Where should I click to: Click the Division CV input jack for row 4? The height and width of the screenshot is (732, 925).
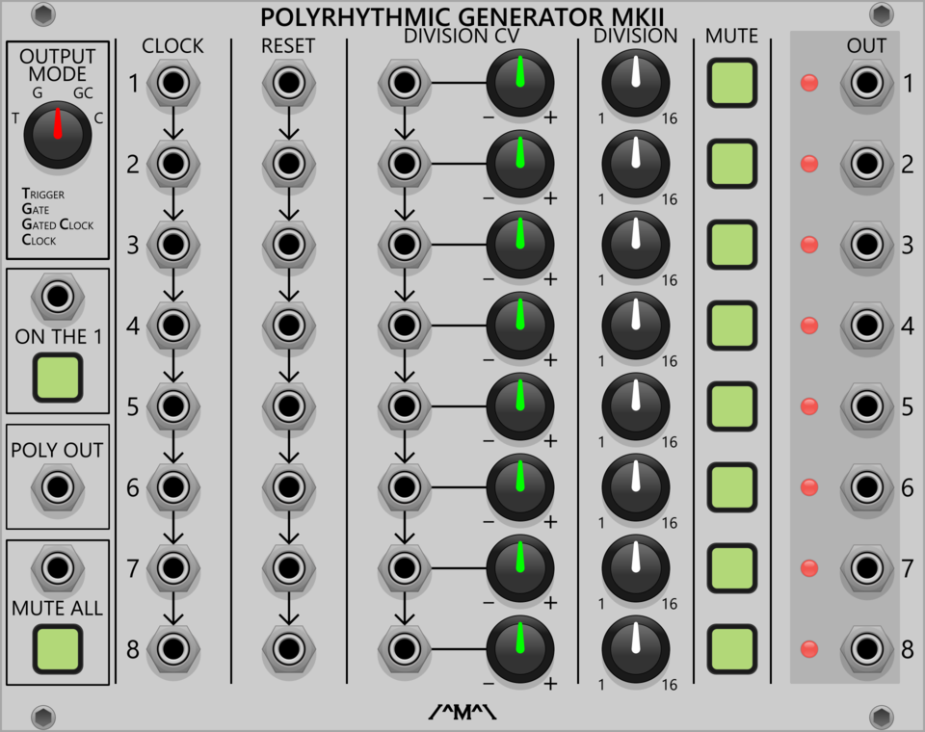tap(405, 325)
